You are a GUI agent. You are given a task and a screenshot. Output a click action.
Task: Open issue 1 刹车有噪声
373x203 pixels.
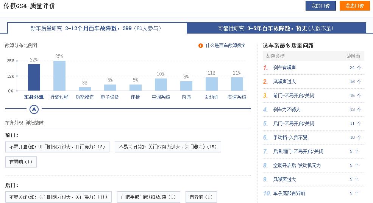(284, 68)
